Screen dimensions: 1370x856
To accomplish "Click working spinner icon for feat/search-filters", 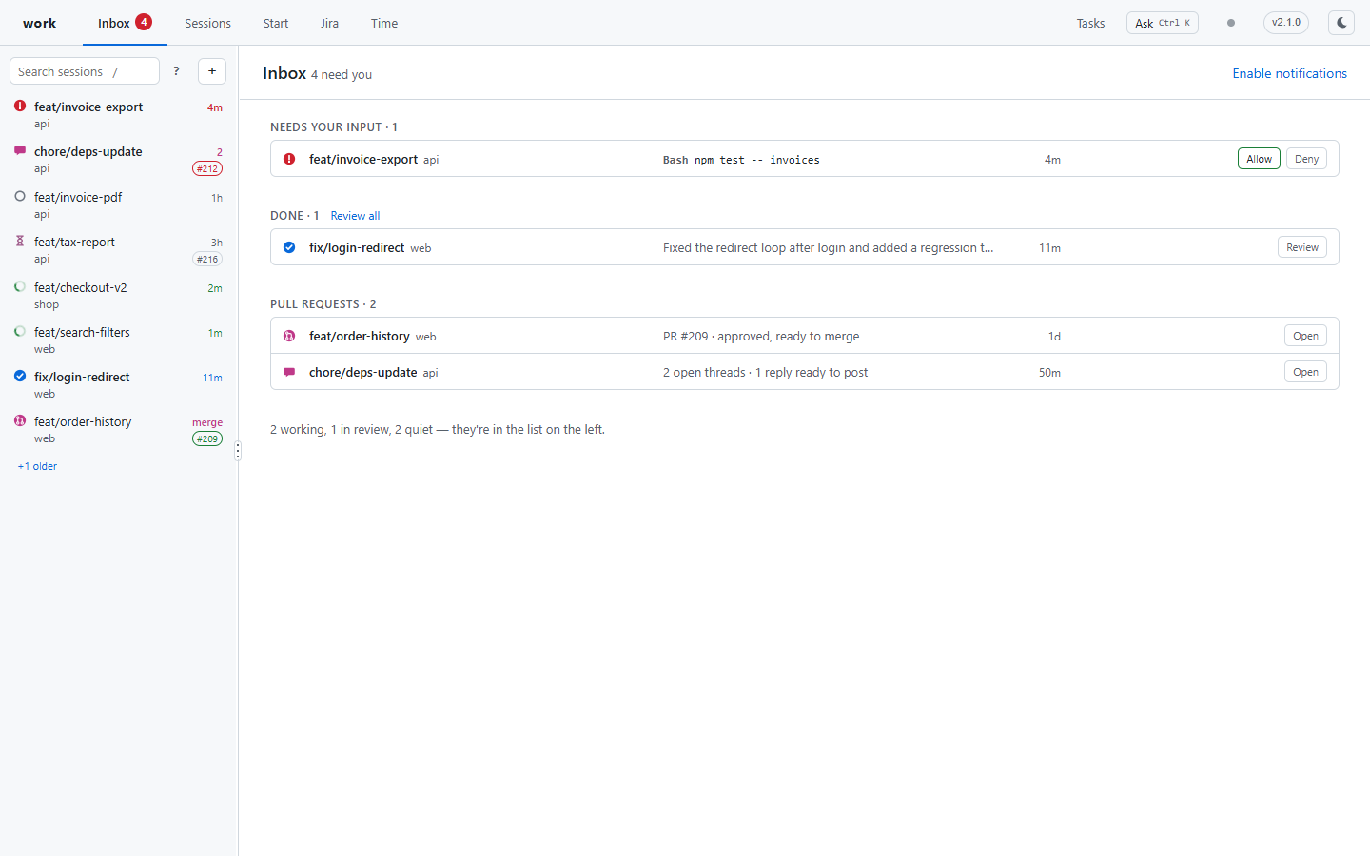I will [20, 331].
